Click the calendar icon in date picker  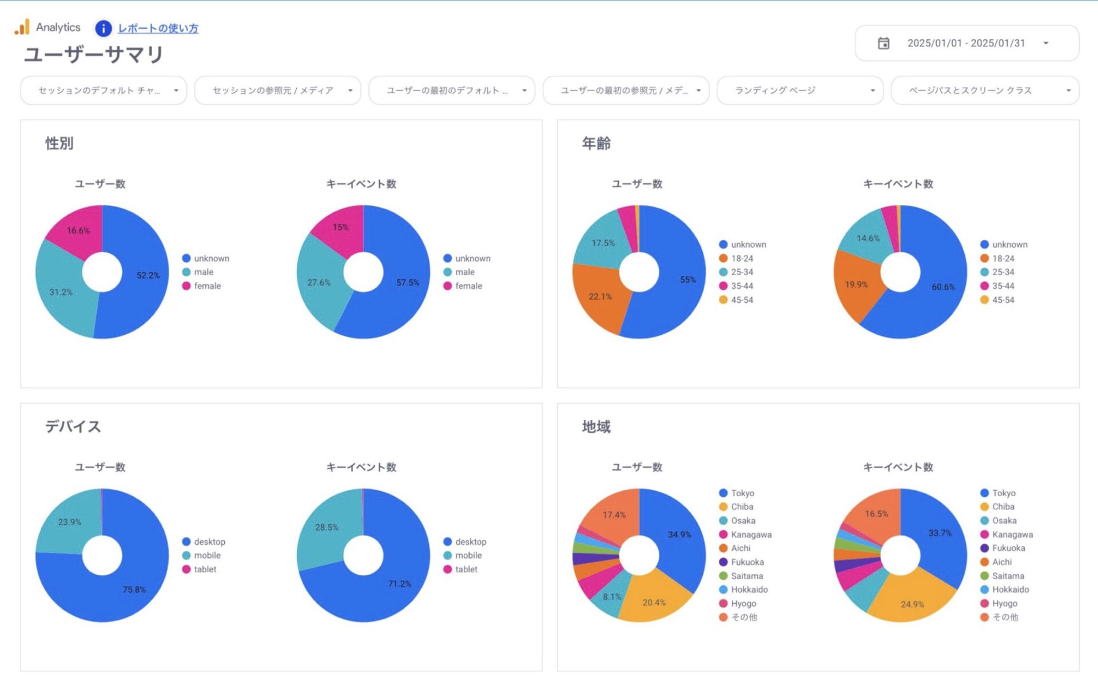[x=883, y=43]
